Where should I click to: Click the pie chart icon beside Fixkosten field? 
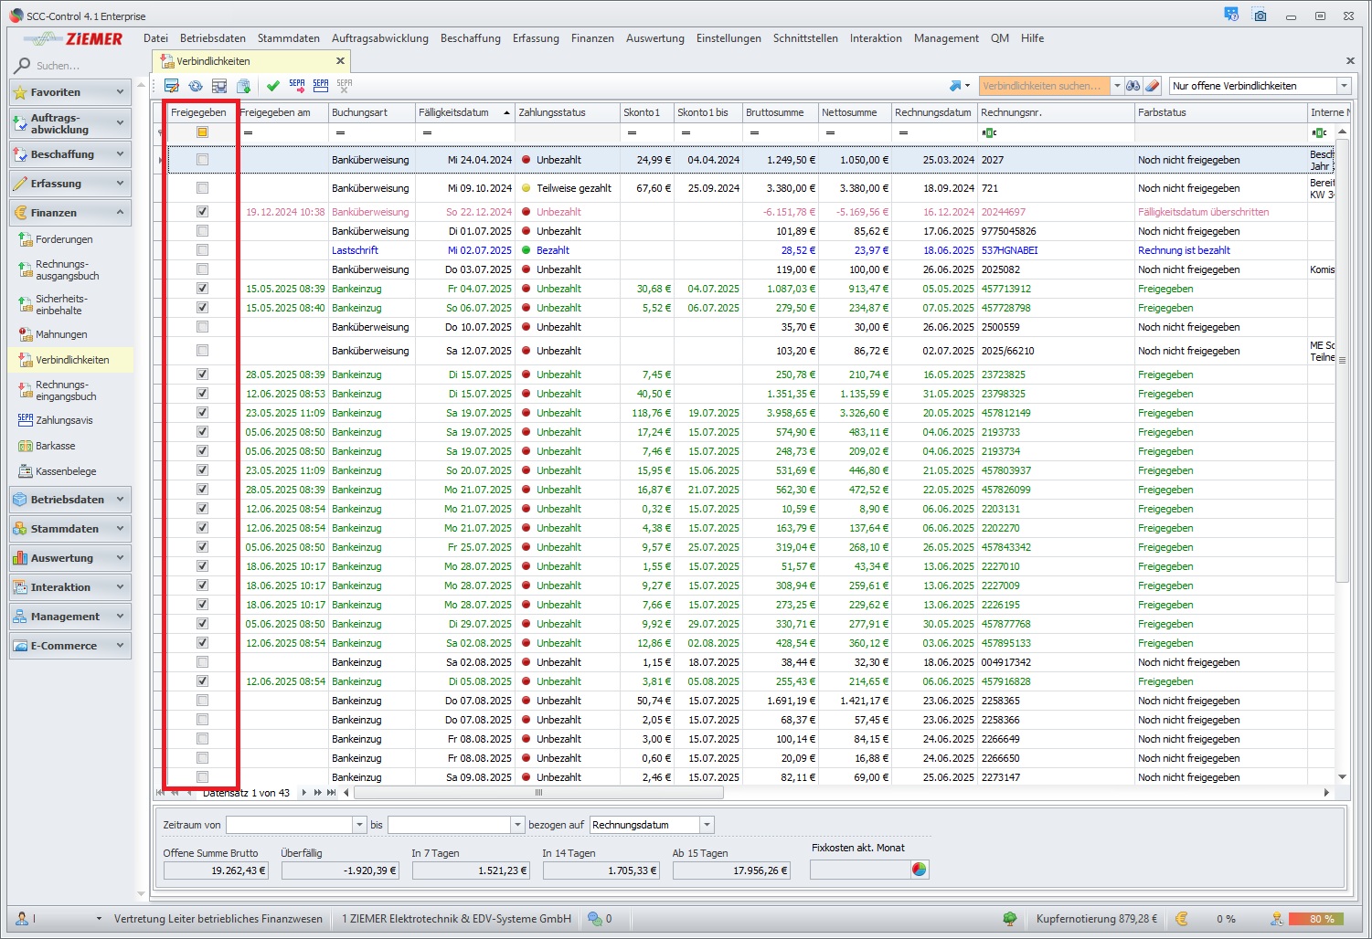(920, 870)
